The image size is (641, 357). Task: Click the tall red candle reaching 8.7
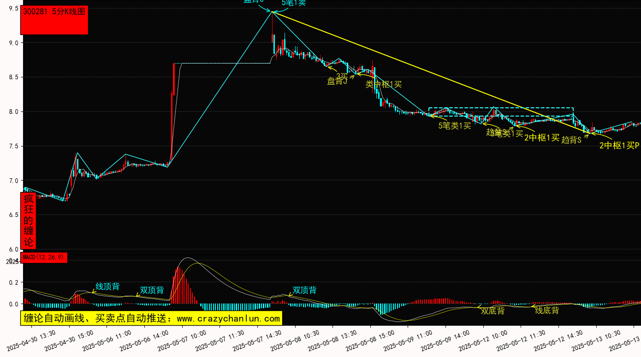[174, 79]
